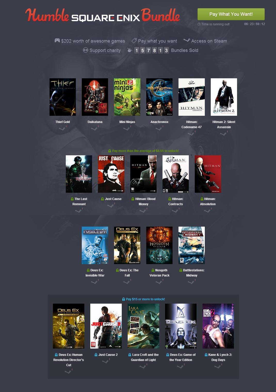
Task: Click the Steam icon under Anachronox
Action: tap(159, 128)
